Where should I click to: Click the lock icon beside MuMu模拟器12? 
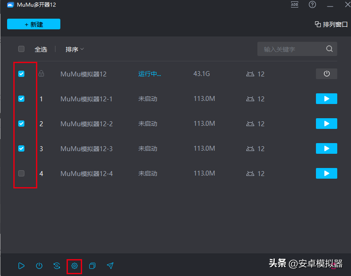pyautogui.click(x=41, y=73)
